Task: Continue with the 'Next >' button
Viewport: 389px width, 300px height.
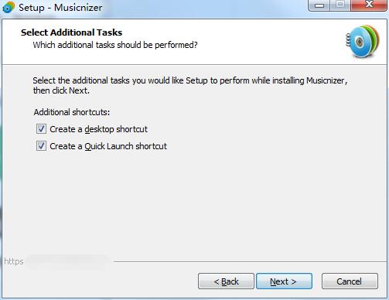Action: (x=284, y=281)
